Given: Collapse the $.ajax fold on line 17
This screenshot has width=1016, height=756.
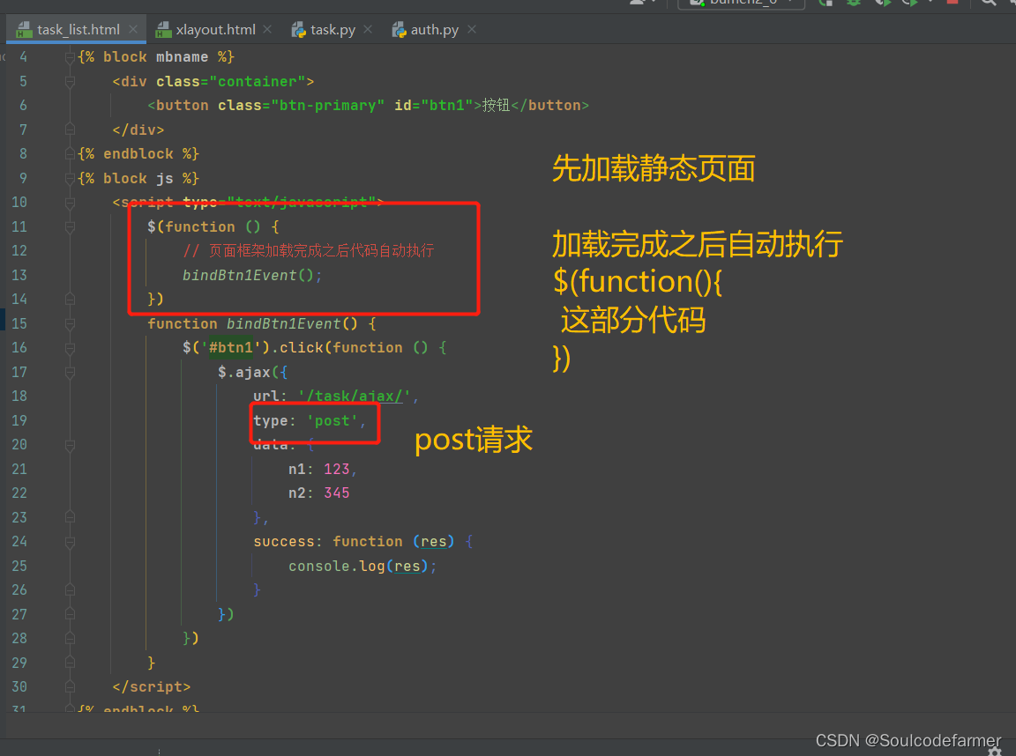Looking at the screenshot, I should pos(70,372).
